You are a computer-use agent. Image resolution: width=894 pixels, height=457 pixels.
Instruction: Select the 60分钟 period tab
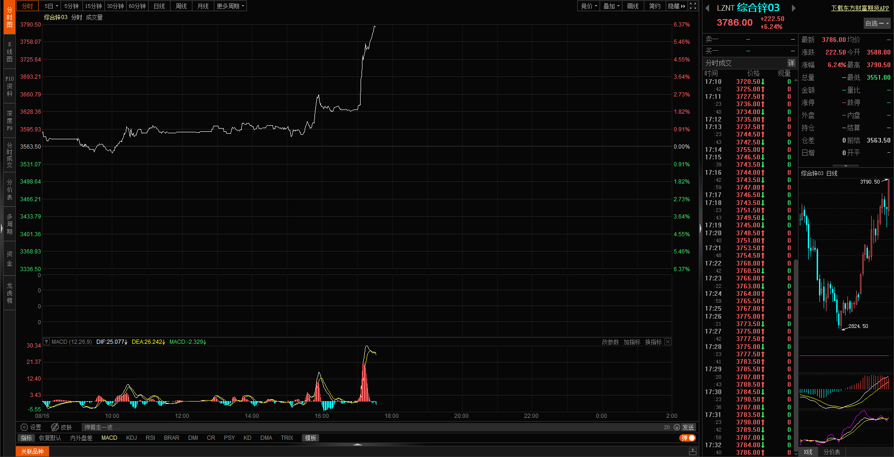click(137, 6)
